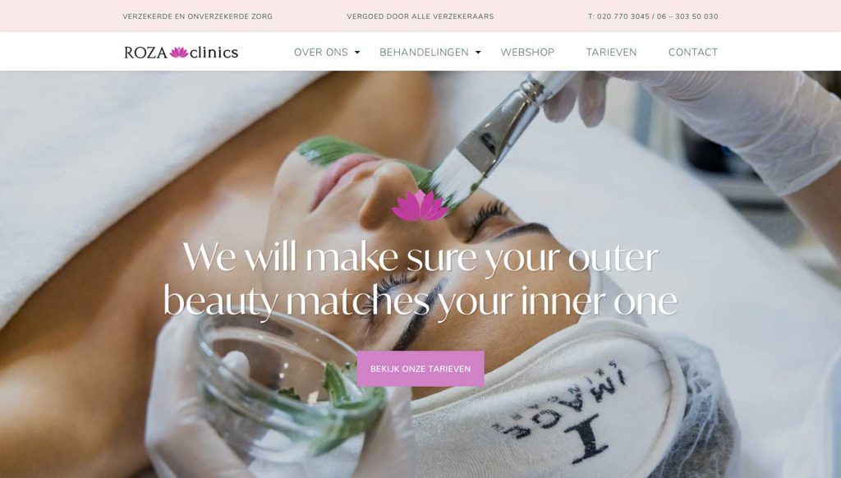Click Vergoed Door Alle Verzekeraars text
The width and height of the screenshot is (841, 478).
tap(420, 16)
